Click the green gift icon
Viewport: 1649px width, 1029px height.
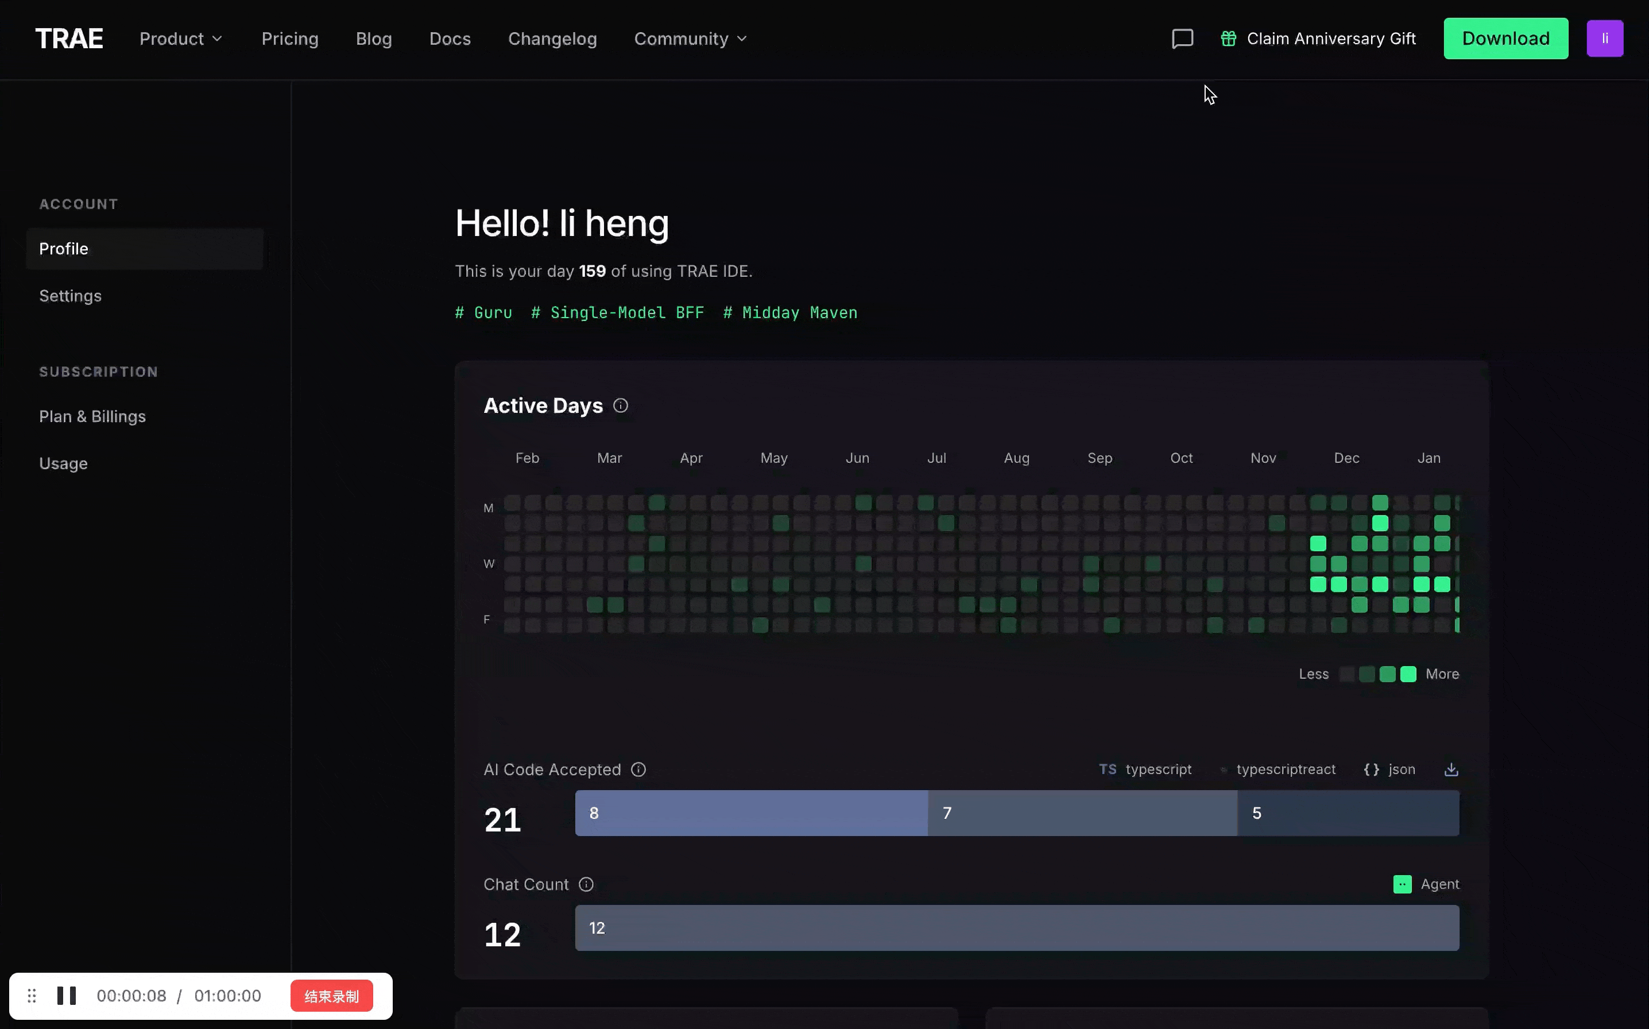[1228, 39]
